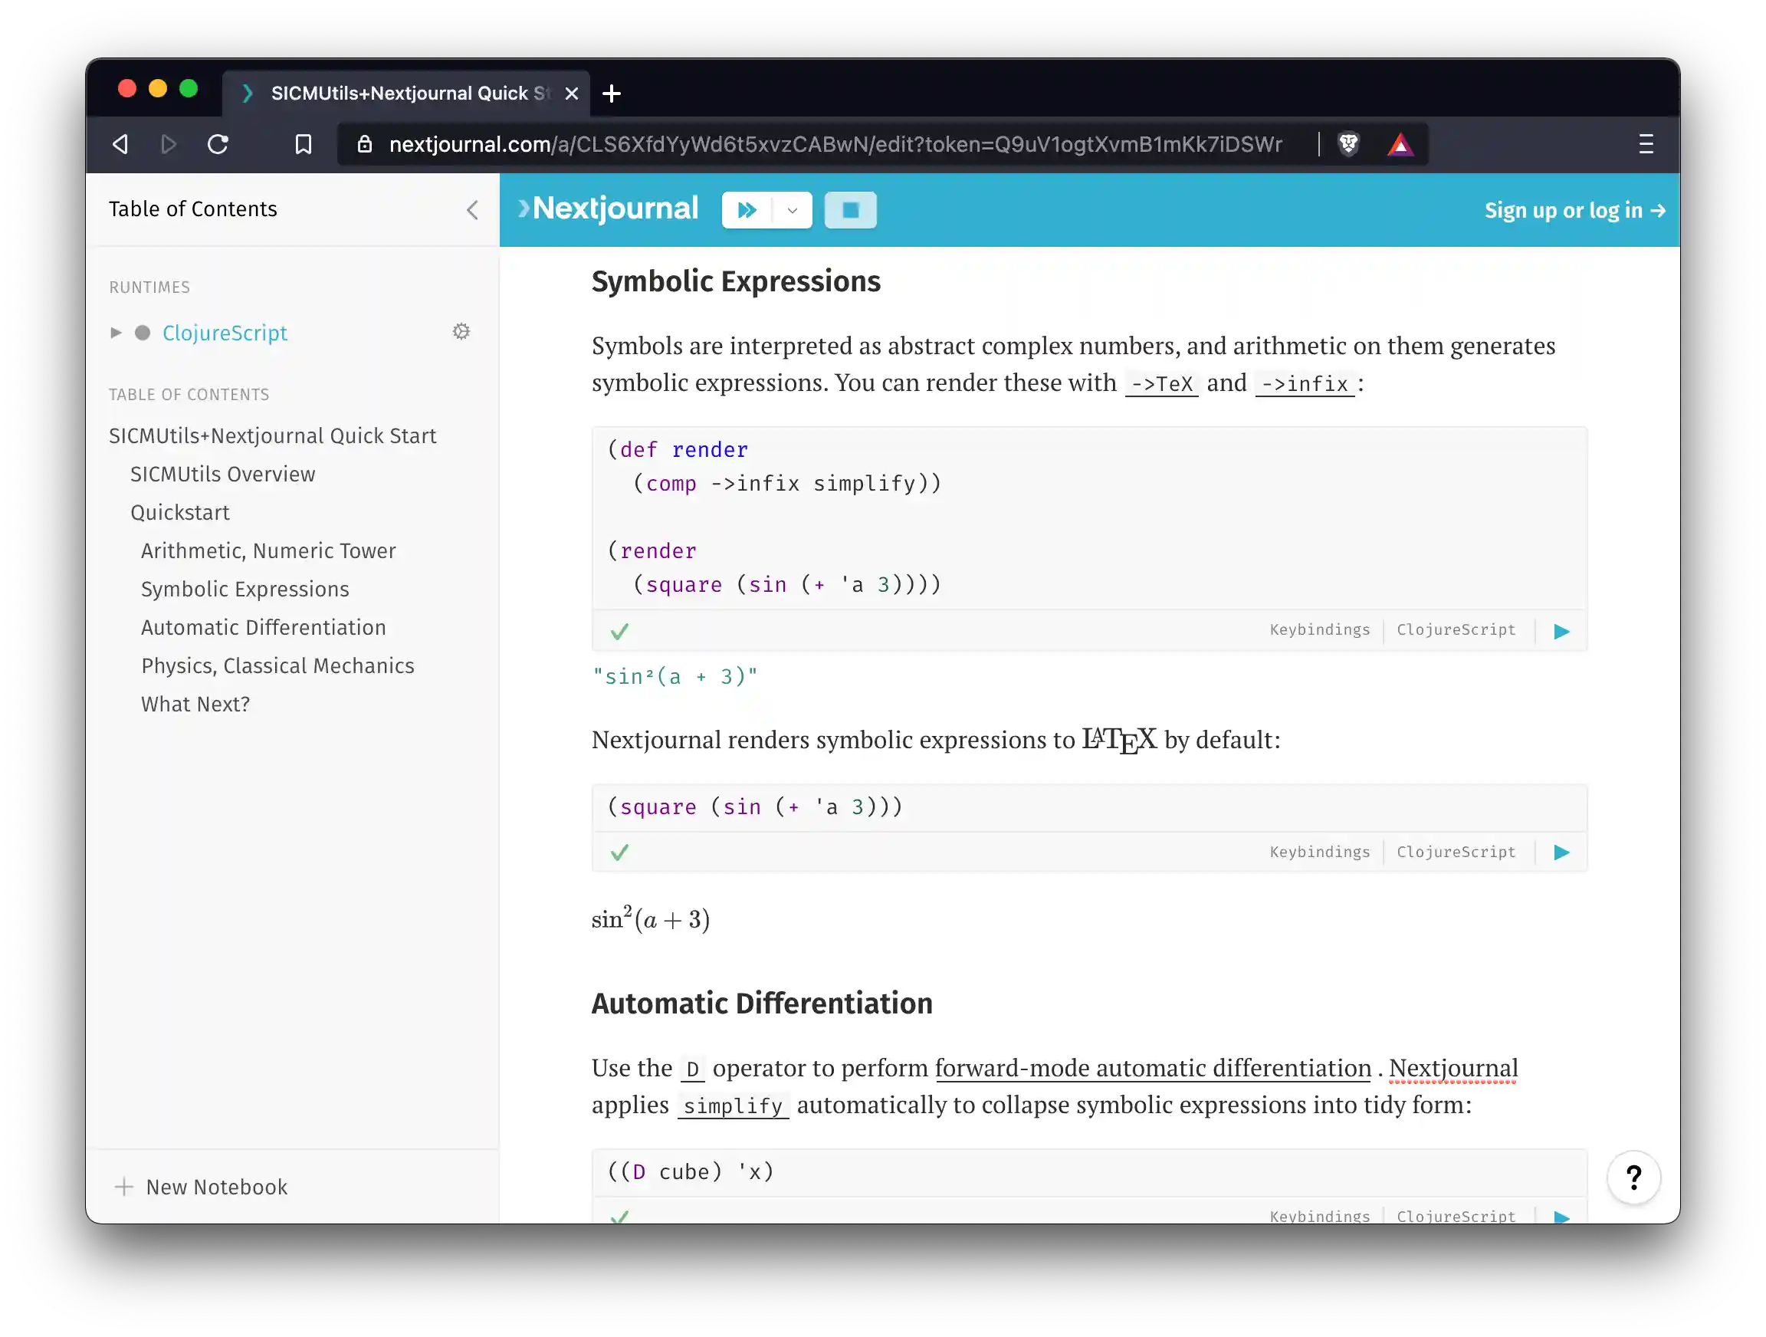Click the address bar URL field
The height and width of the screenshot is (1337, 1766).
pyautogui.click(x=834, y=144)
